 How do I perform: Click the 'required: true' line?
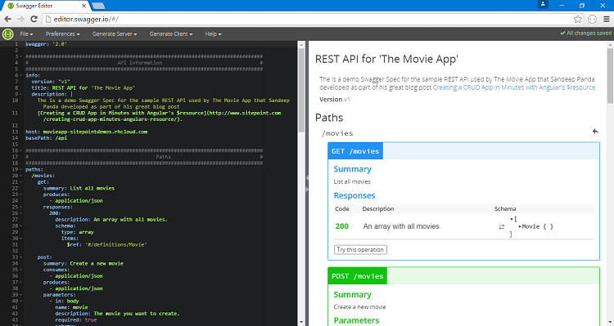[76, 319]
